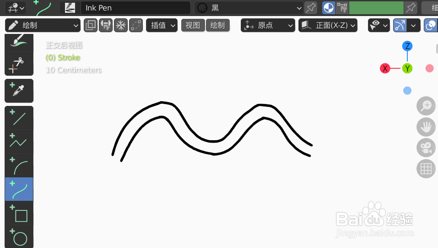Open the editor type dropdown
This screenshot has width=438, height=248.
(x=16, y=8)
